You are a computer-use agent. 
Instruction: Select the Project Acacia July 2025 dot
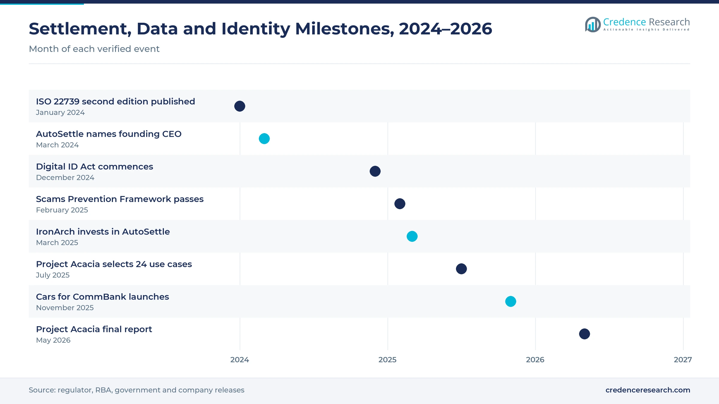461,269
